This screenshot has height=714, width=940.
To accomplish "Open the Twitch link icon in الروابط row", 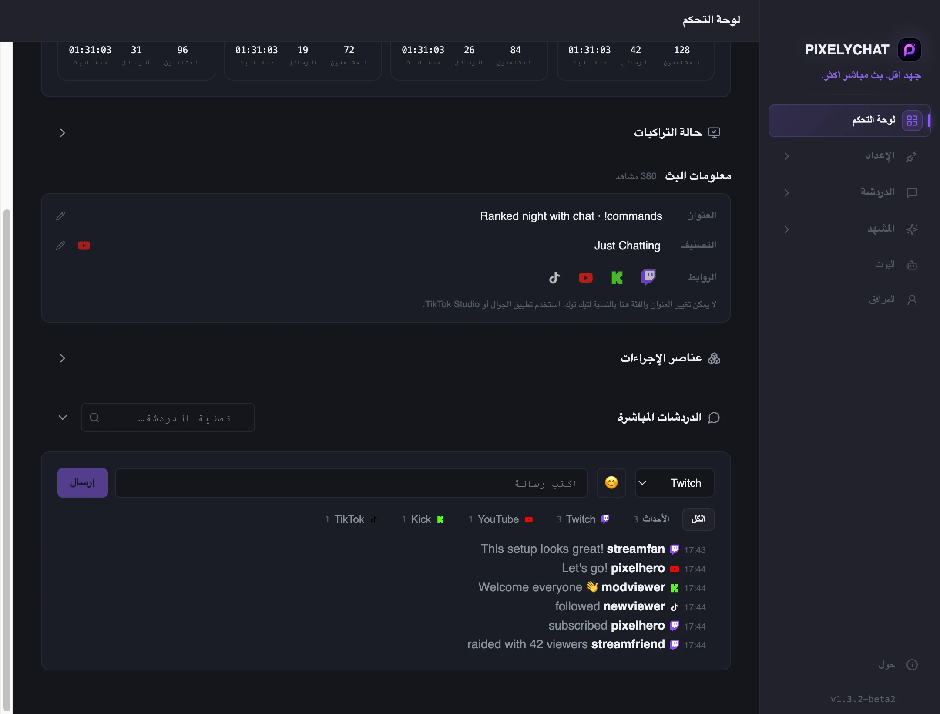I will [648, 277].
